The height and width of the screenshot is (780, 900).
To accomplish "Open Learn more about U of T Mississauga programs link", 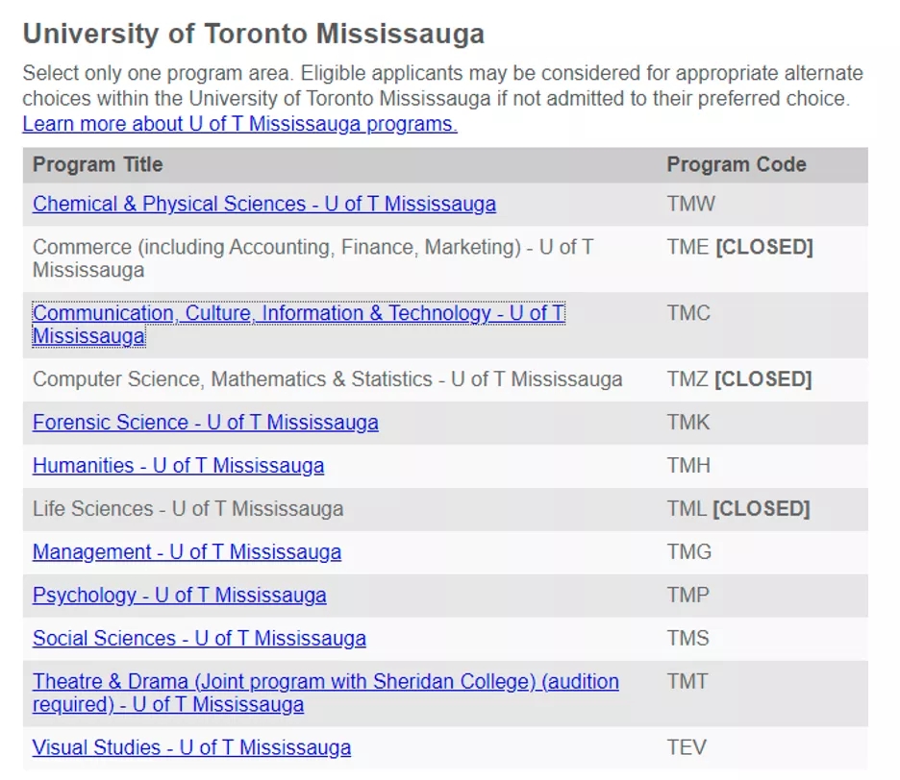I will coord(240,124).
